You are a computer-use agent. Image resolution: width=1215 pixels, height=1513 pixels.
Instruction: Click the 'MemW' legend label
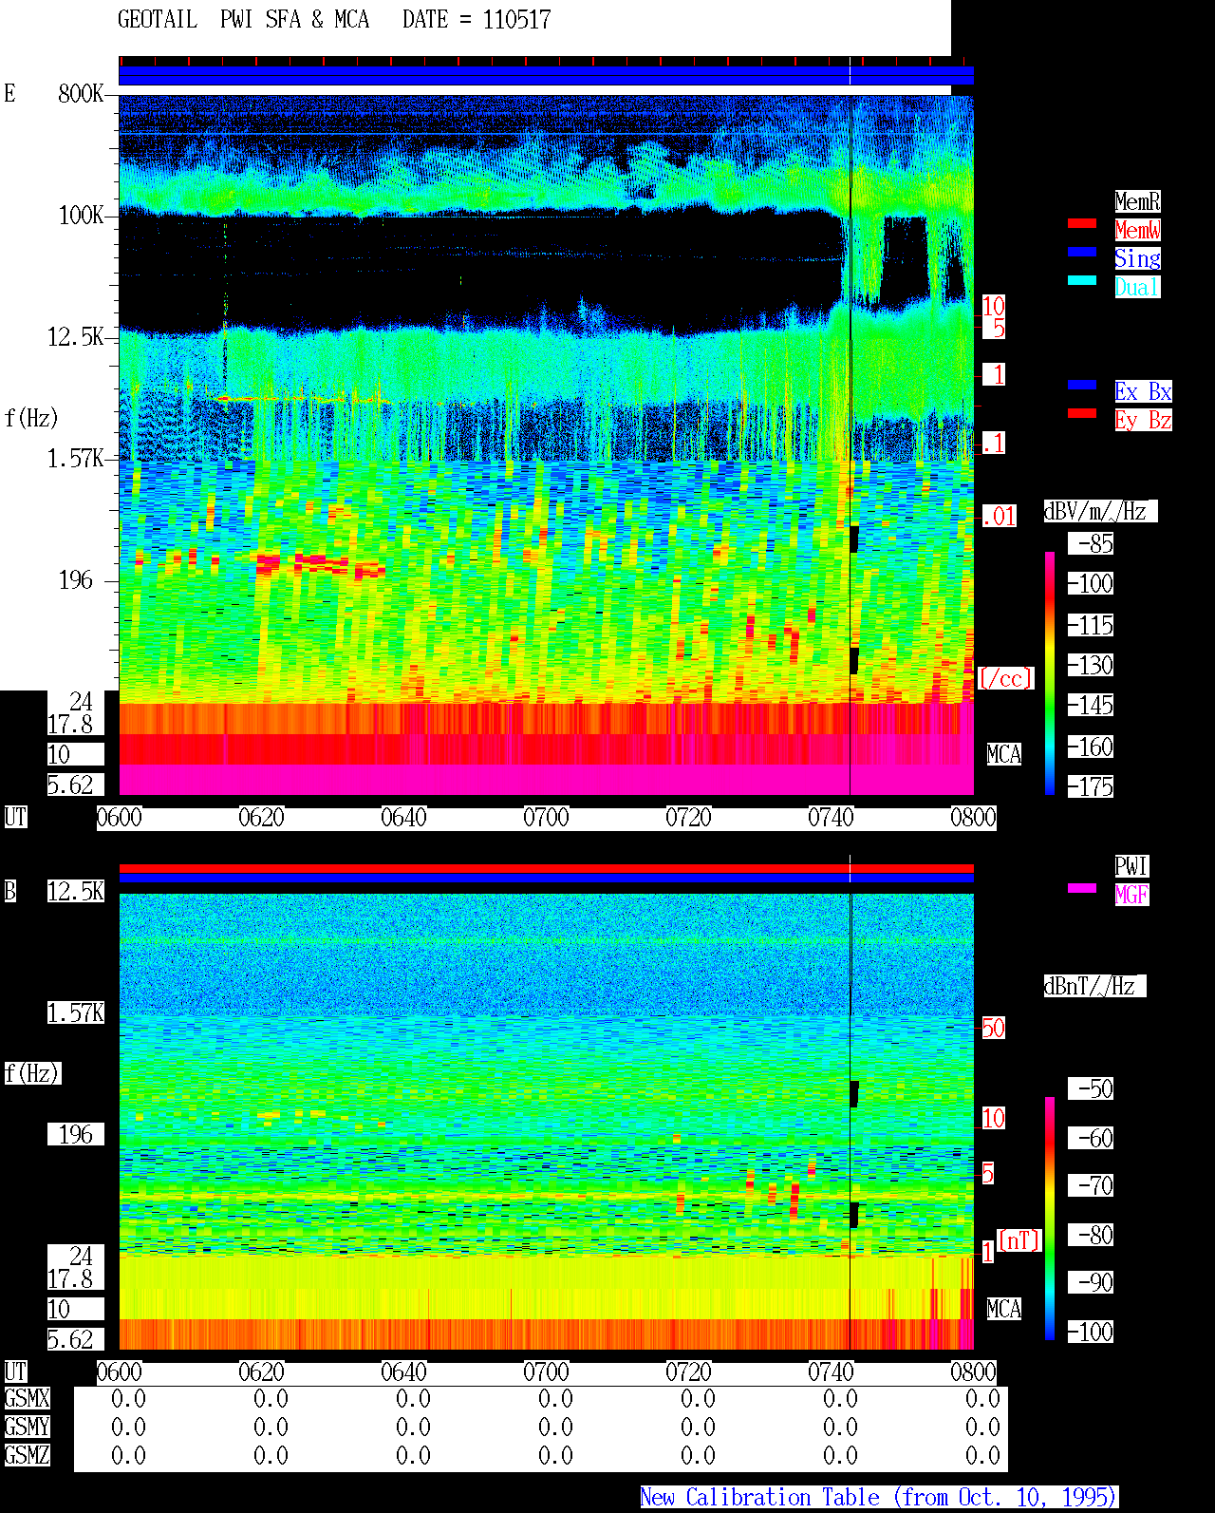[x=1137, y=230]
